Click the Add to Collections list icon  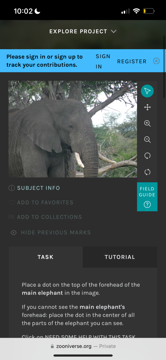pyautogui.click(x=12, y=217)
